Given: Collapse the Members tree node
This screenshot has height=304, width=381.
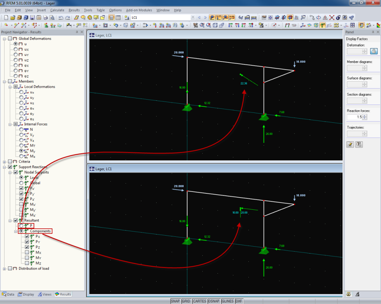Looking at the screenshot, I should pos(4,81).
